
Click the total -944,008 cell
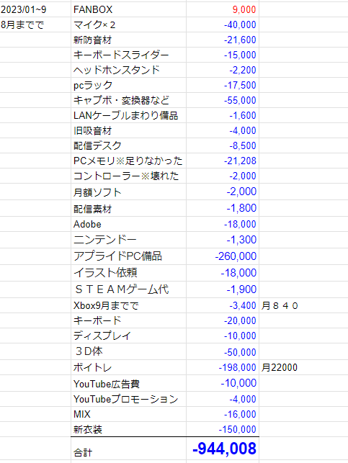click(223, 448)
